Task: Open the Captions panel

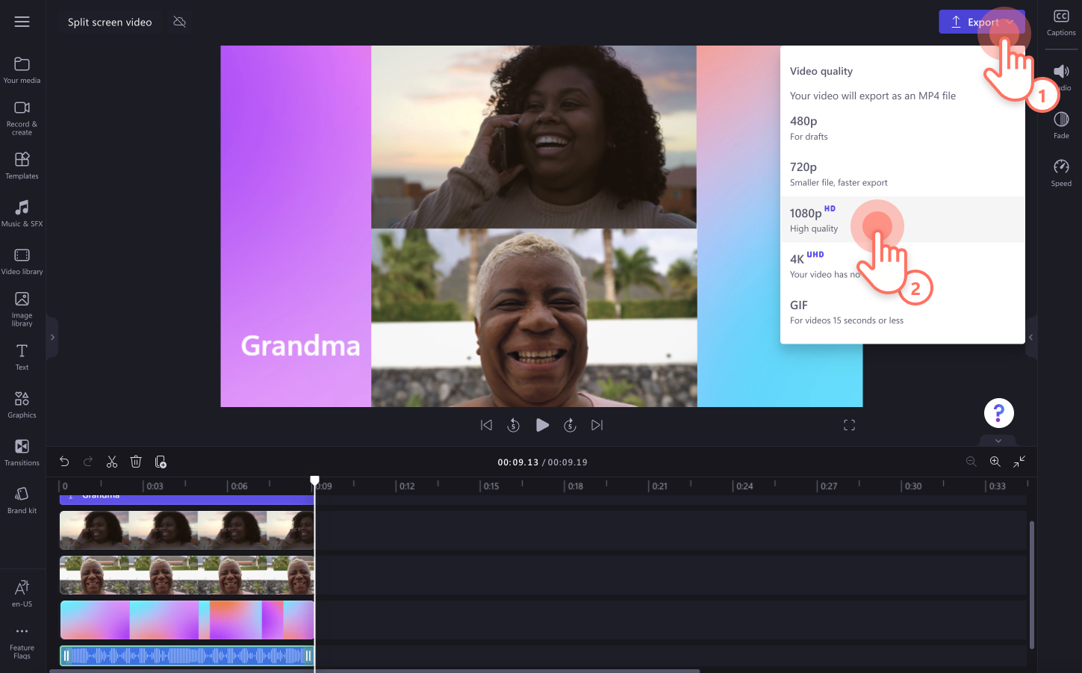Action: (1061, 22)
